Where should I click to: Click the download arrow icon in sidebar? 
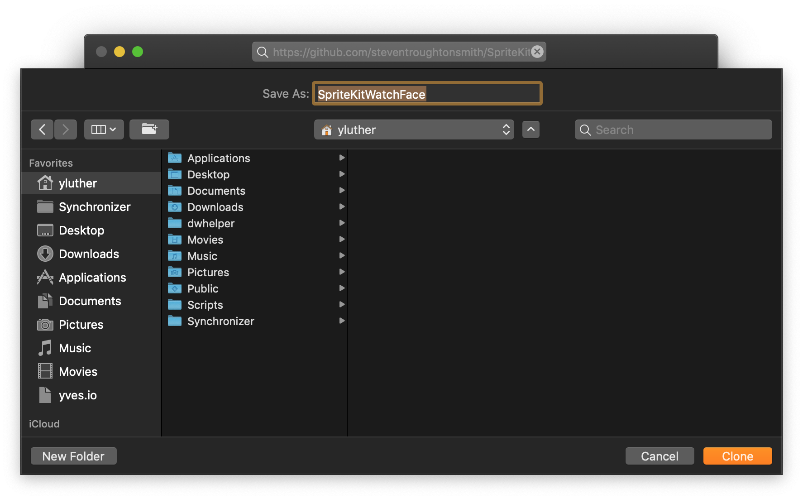coord(45,254)
